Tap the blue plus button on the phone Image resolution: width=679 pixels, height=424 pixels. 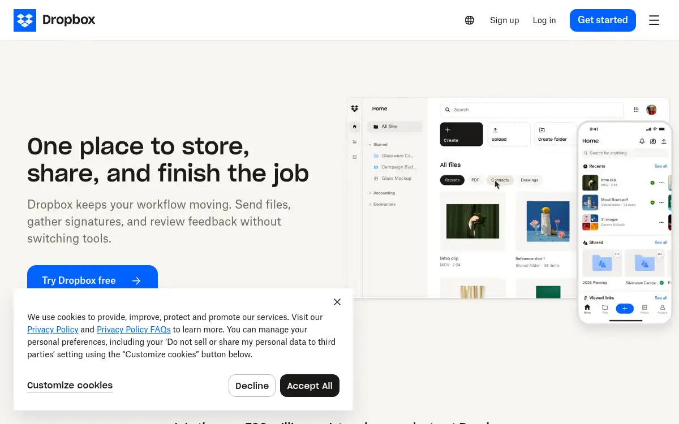(625, 308)
